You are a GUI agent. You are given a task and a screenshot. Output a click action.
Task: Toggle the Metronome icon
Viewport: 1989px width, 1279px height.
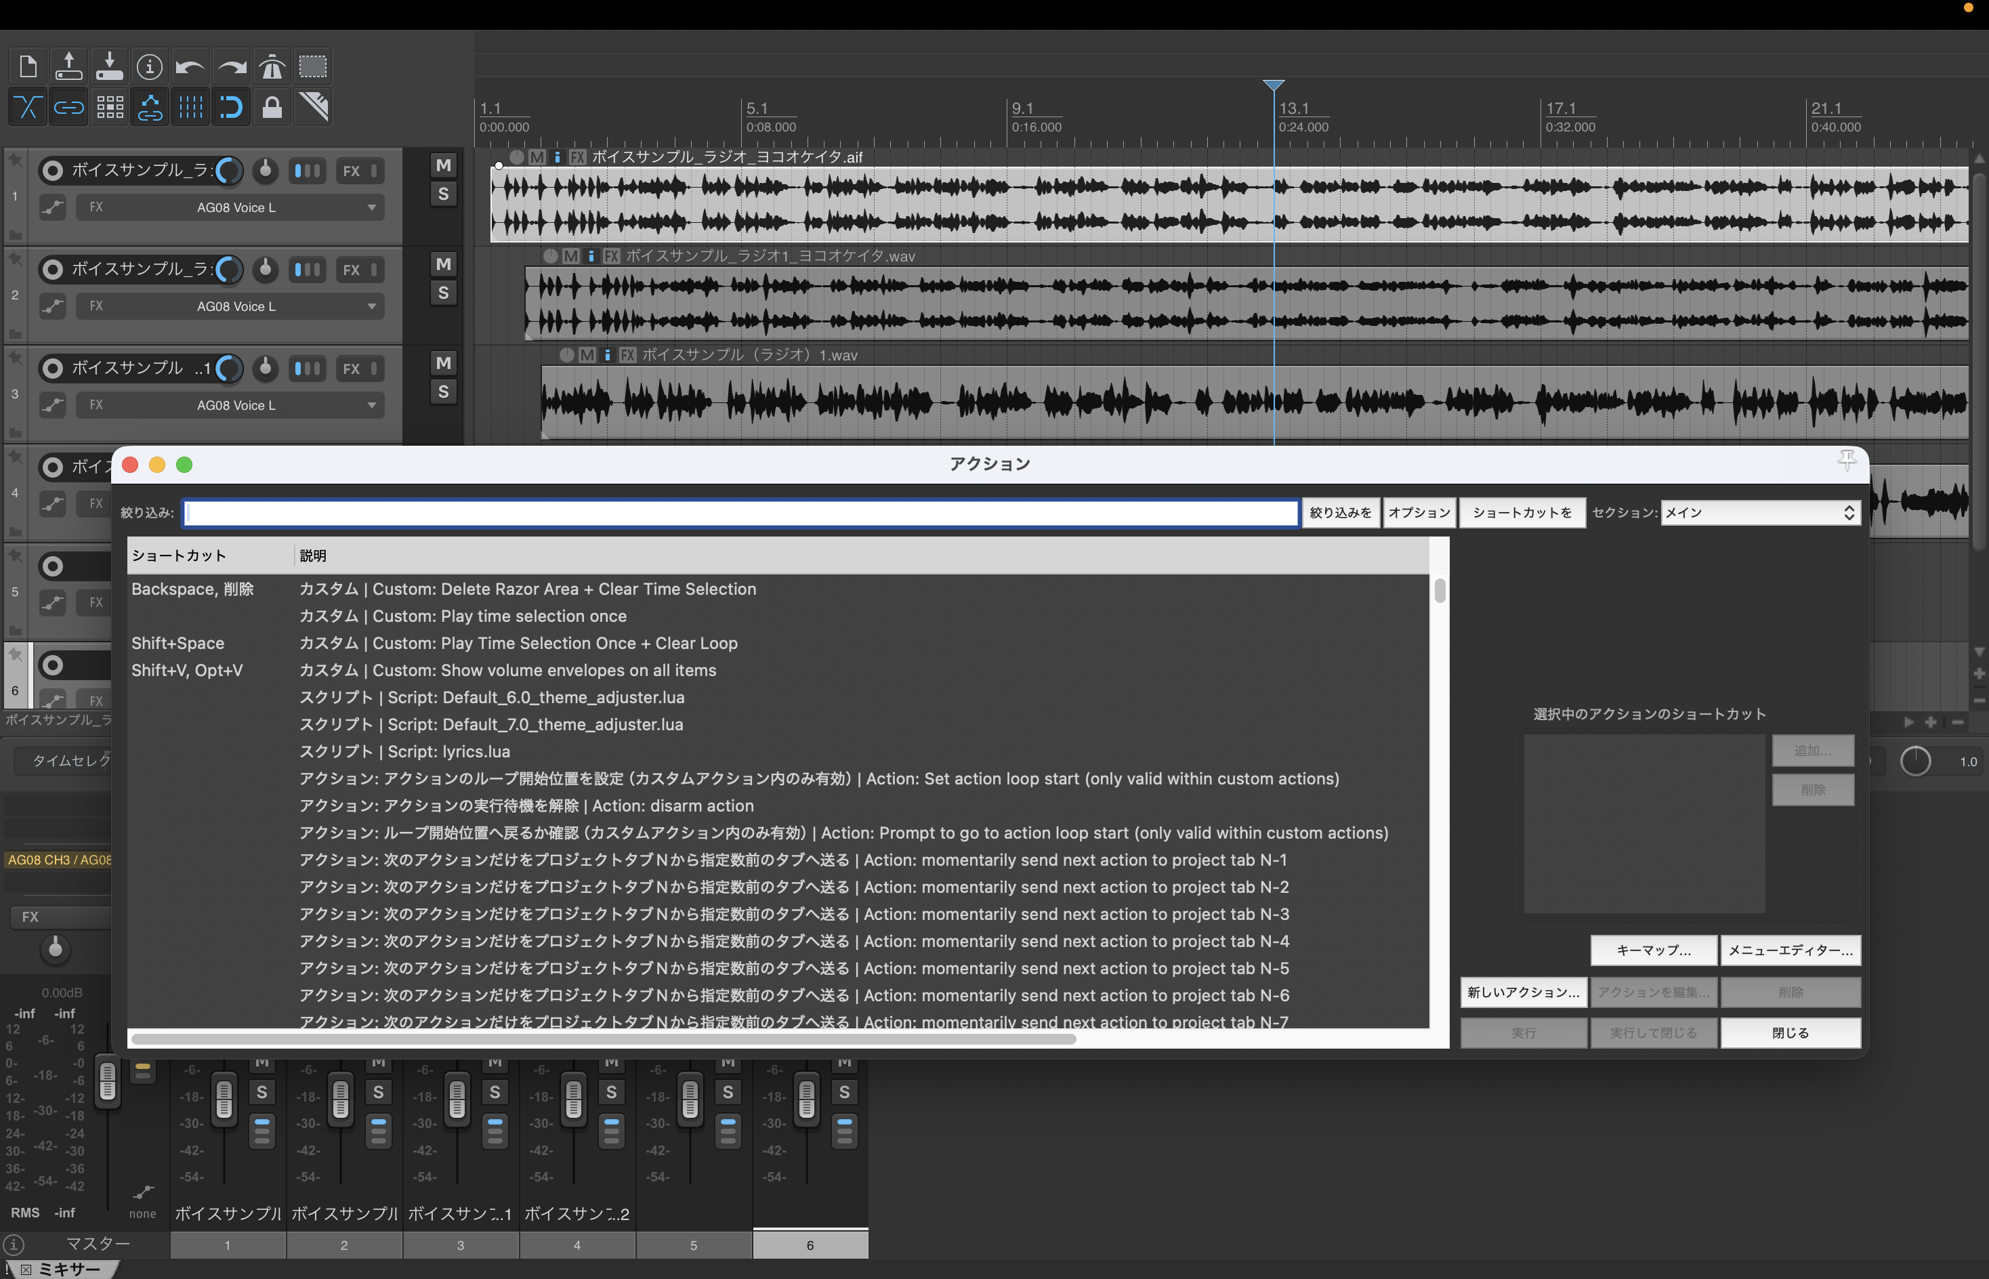pos(272,66)
